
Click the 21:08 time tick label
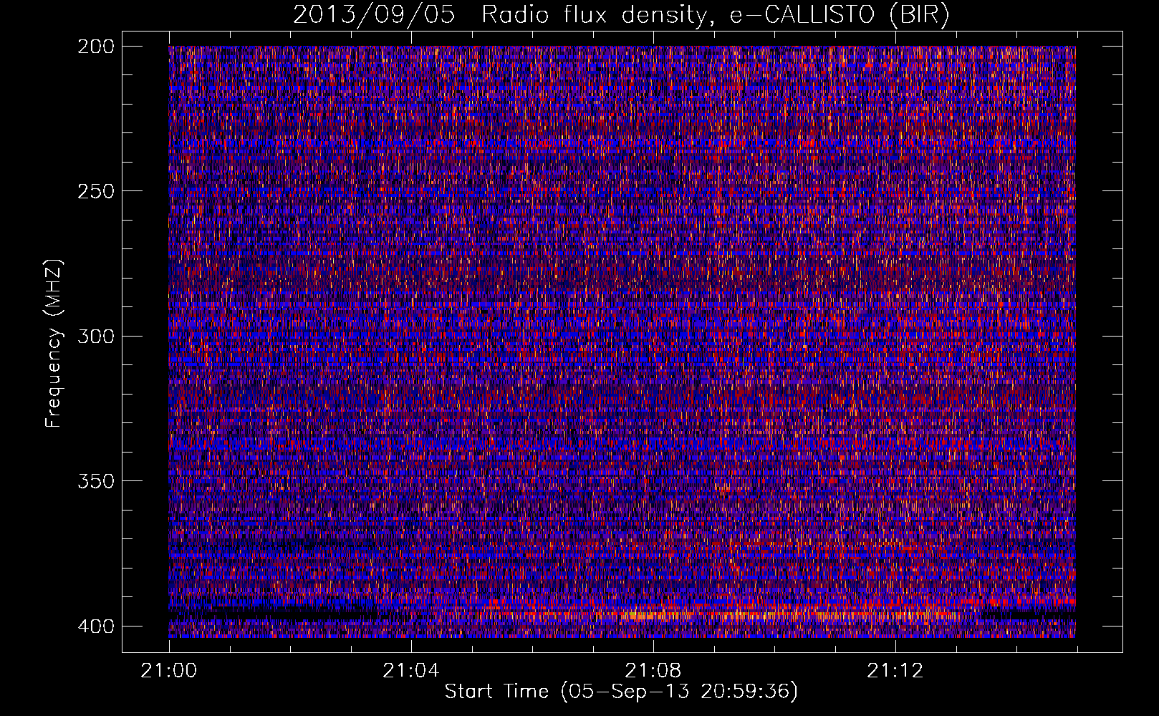(653, 671)
